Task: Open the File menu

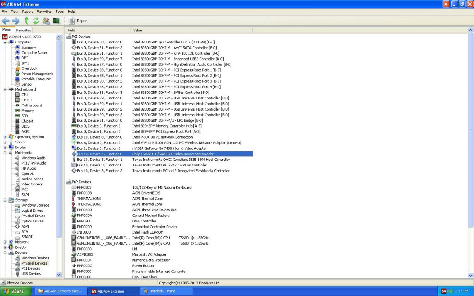Action: (4, 12)
